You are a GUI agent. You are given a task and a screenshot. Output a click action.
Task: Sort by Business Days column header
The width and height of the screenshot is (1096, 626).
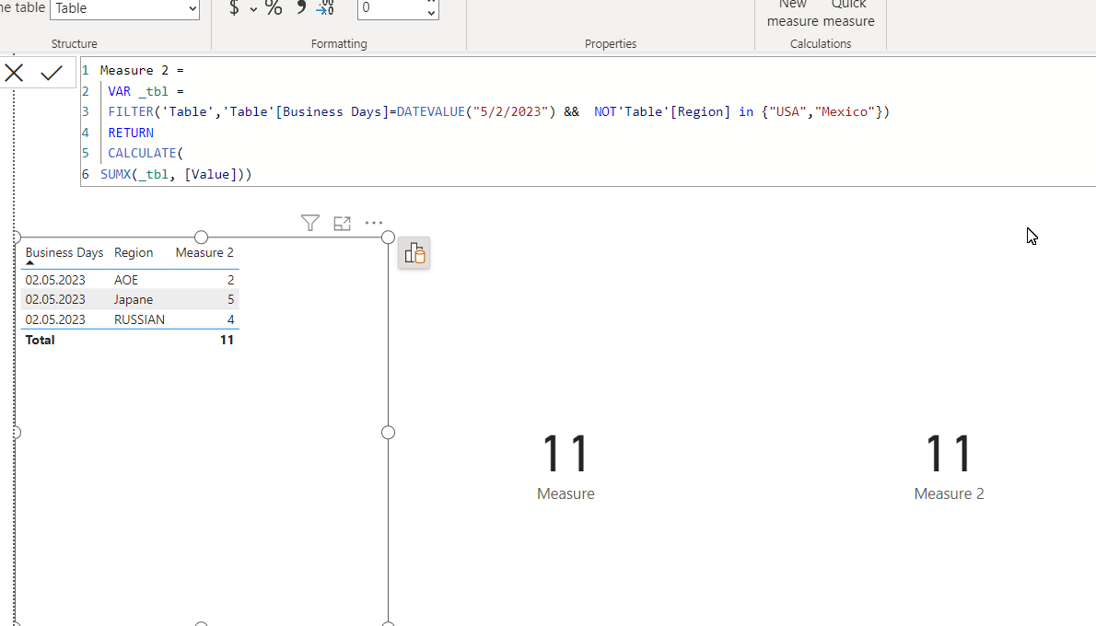point(64,252)
